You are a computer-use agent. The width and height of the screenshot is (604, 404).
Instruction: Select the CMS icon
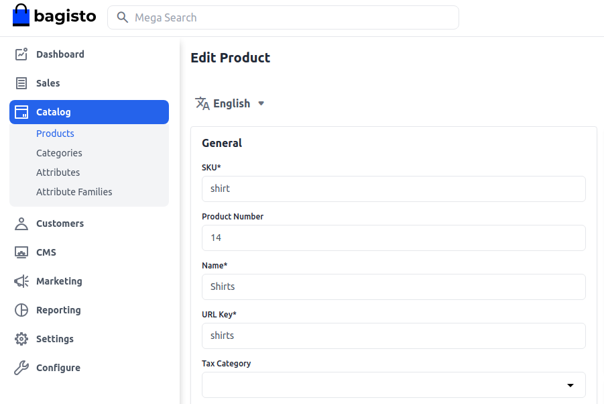pyautogui.click(x=21, y=252)
